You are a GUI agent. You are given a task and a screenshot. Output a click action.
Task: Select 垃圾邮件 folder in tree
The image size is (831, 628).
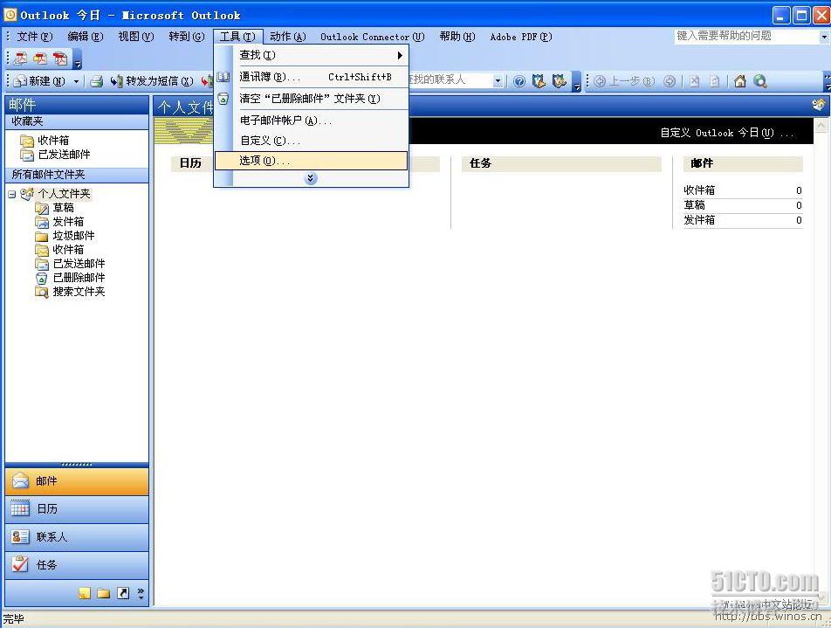point(73,236)
